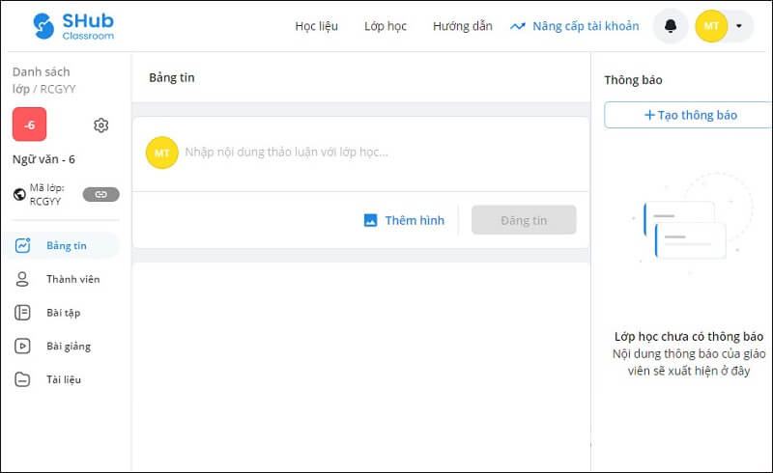Click the Thêm hình image icon
This screenshot has height=473, width=773.
(370, 220)
